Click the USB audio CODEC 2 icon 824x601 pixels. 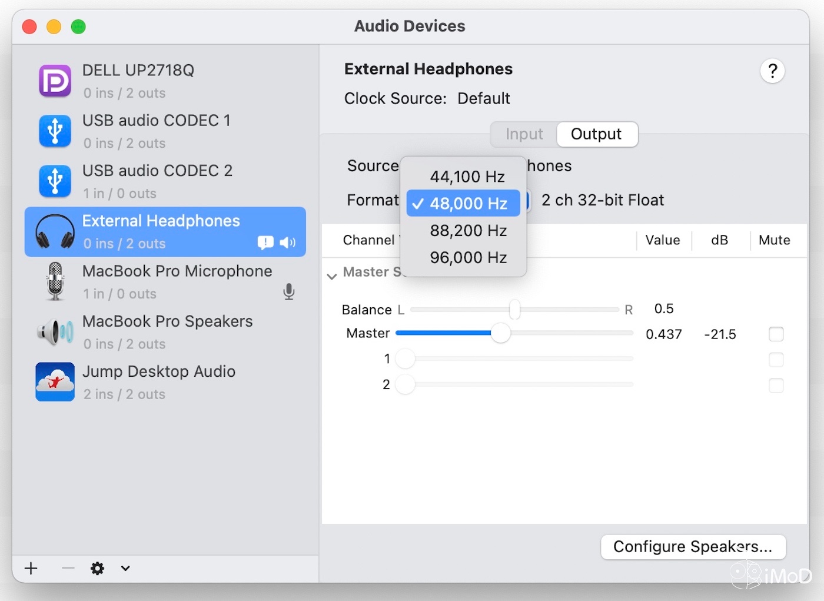[55, 181]
